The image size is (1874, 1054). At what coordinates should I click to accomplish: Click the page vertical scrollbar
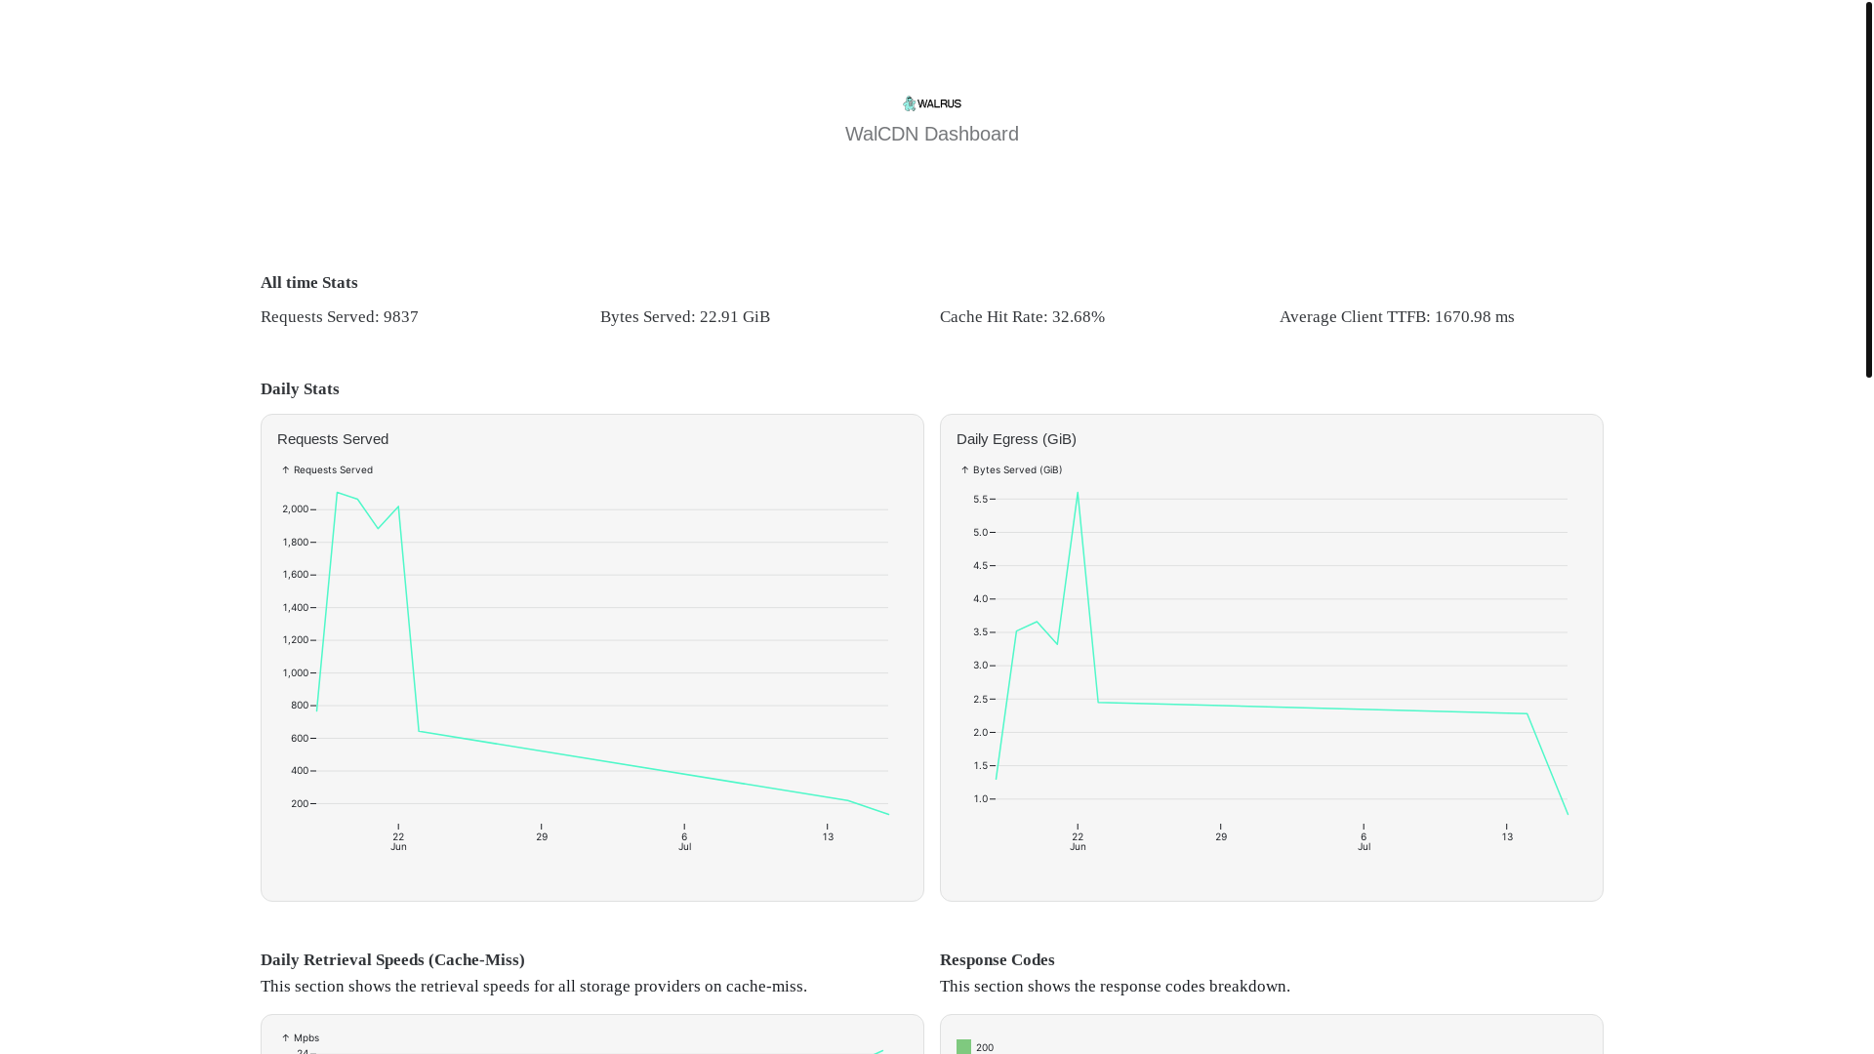(x=1868, y=188)
